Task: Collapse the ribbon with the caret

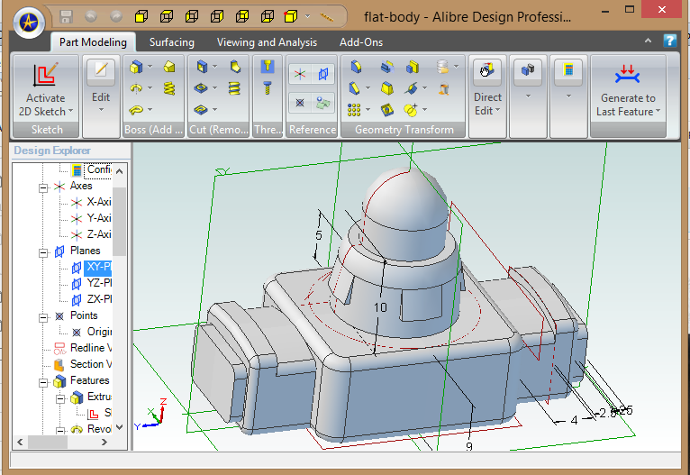Action: click(x=648, y=41)
